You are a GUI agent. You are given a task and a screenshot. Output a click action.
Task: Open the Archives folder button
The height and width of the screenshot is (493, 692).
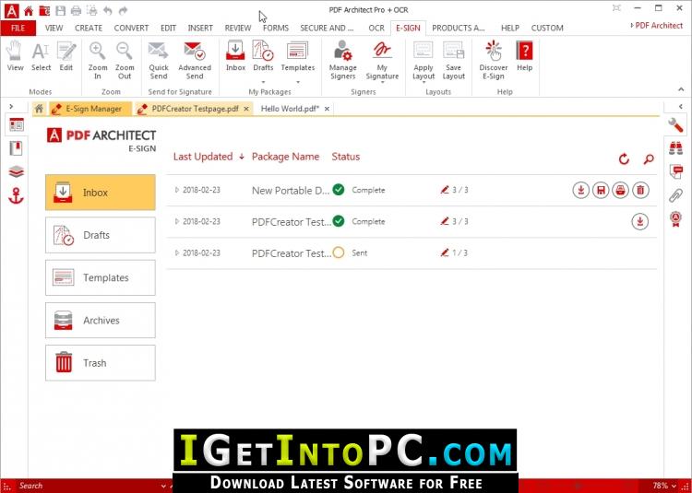click(101, 321)
